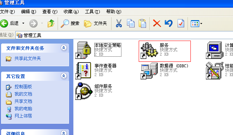Select the 本地安全策略 shortcut icon

[83, 50]
